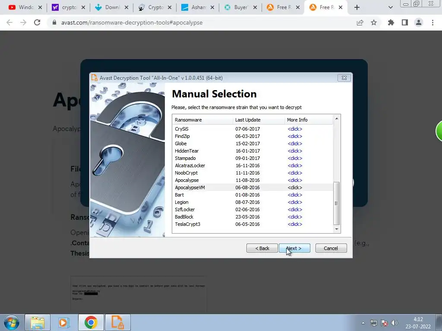The image size is (442, 331).
Task: Go forward in Chrome
Action: [x=23, y=22]
